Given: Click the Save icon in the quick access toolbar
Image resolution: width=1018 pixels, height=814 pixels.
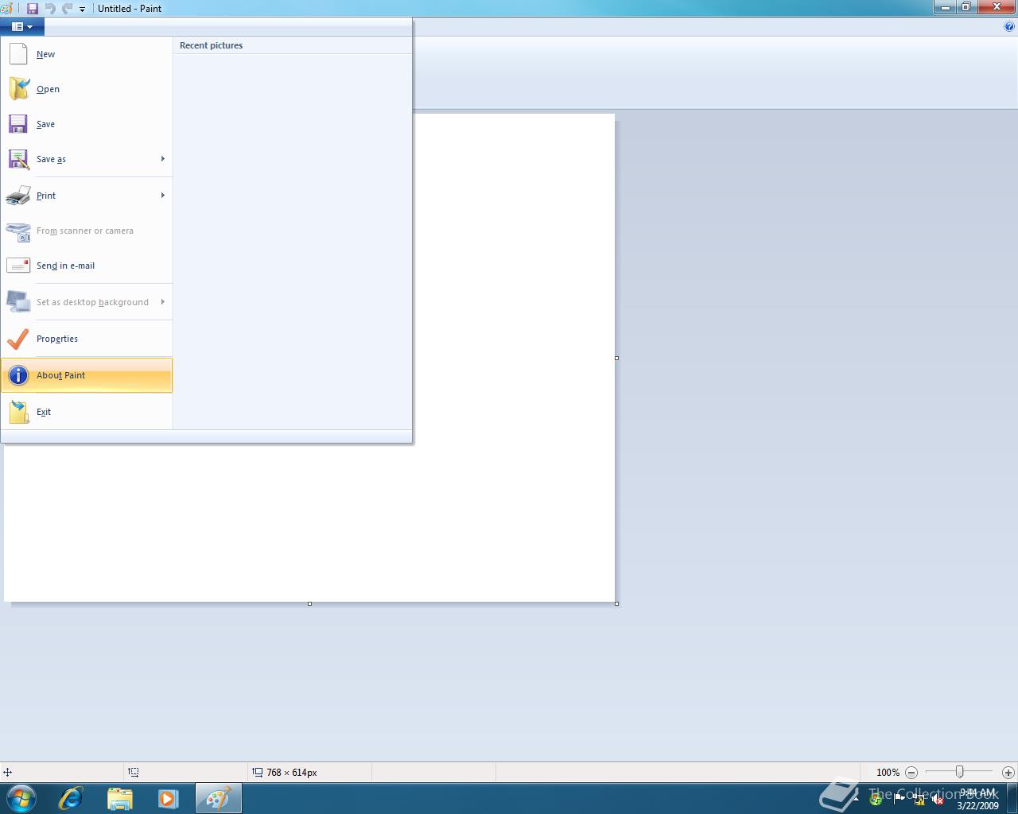Looking at the screenshot, I should tap(33, 9).
